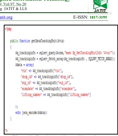The width and height of the screenshot is (118, 136).
Task: Click sqlsrv_query call in code
Action: 47,53
